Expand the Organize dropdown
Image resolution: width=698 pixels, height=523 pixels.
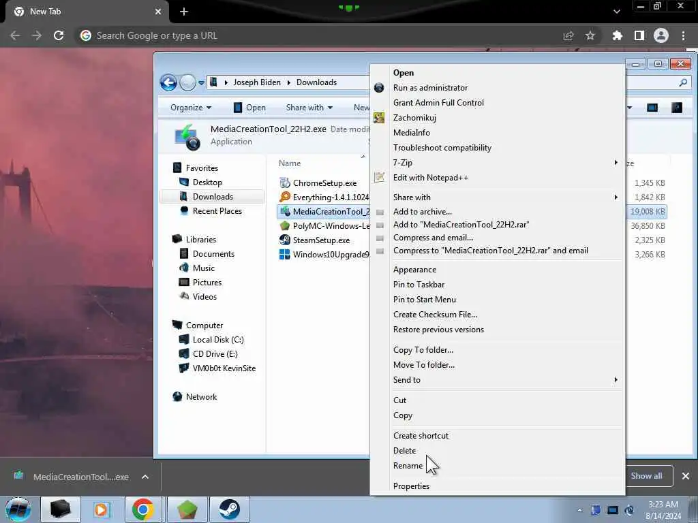pyautogui.click(x=191, y=108)
